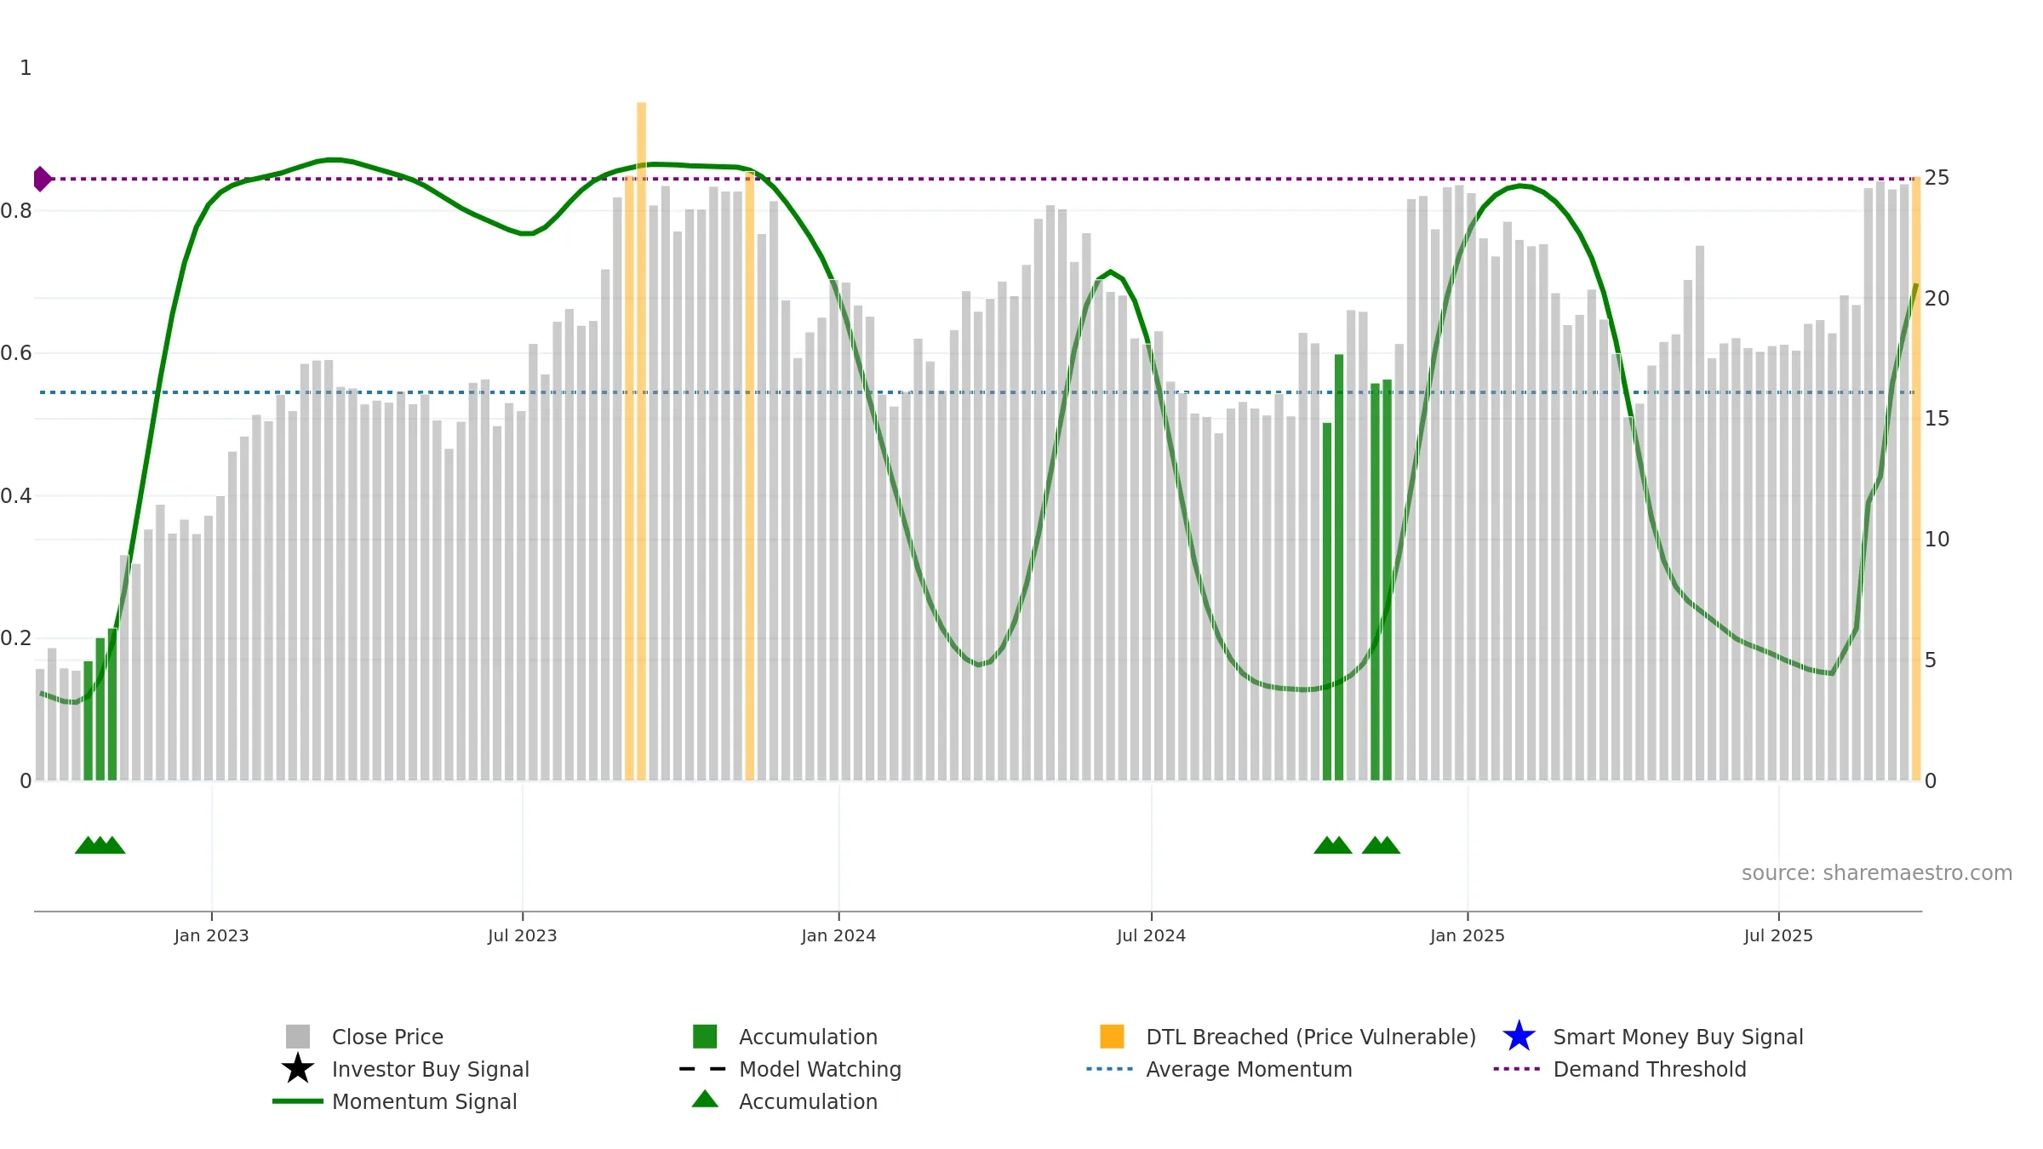This screenshot has height=1149, width=2043.
Task: Click the tallest orange DTL Breached bar
Action: (x=641, y=441)
